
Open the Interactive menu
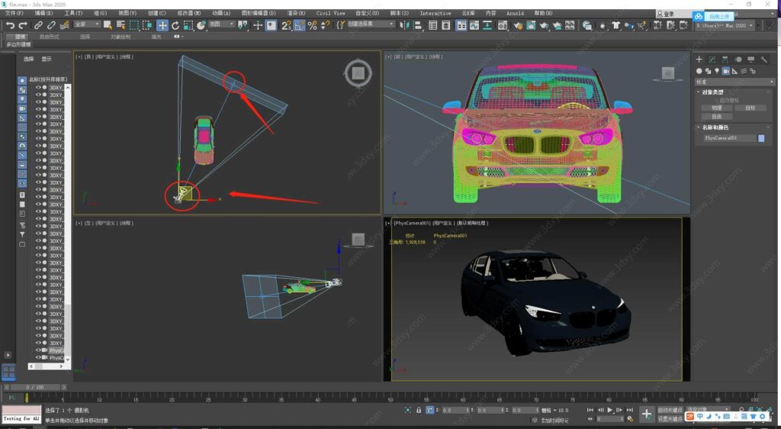(435, 13)
